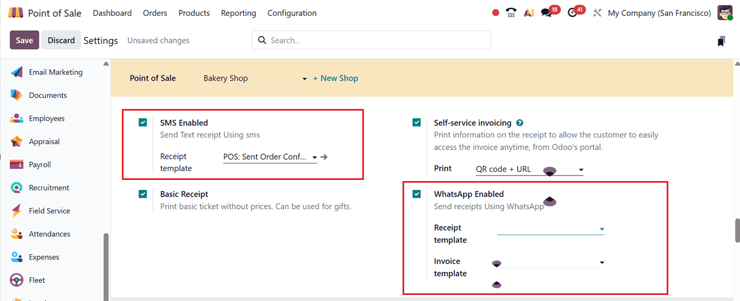Click Expenses sidebar icon

[17, 257]
